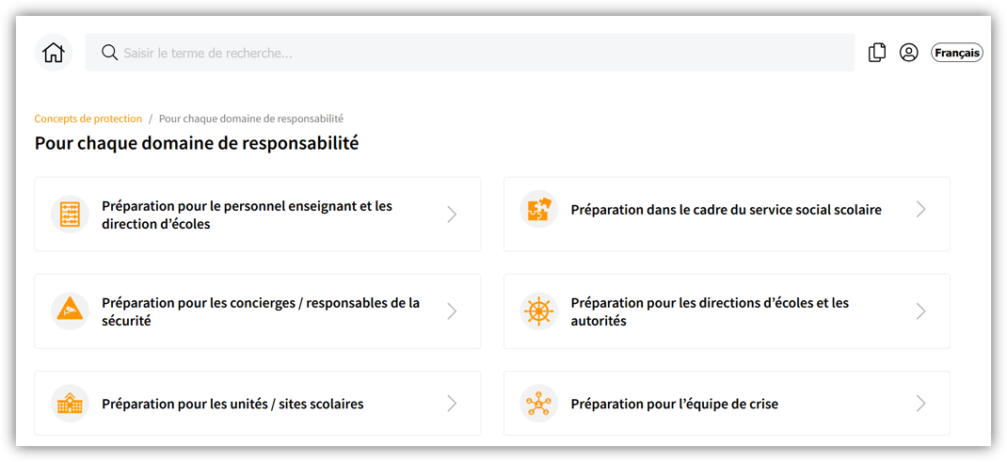Screen dimensions: 1007x462
Task: Expand the équipe de crise chevron
Action: (x=920, y=404)
